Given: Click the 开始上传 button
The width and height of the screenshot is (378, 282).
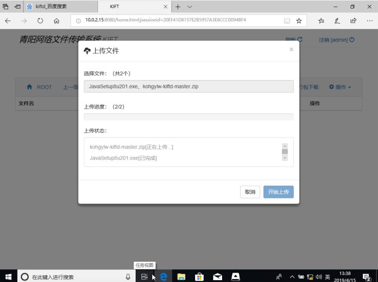Looking at the screenshot, I should [x=278, y=192].
